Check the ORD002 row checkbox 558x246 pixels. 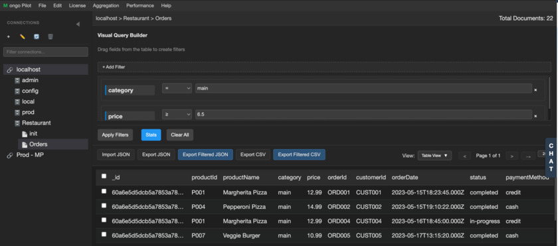click(x=104, y=206)
